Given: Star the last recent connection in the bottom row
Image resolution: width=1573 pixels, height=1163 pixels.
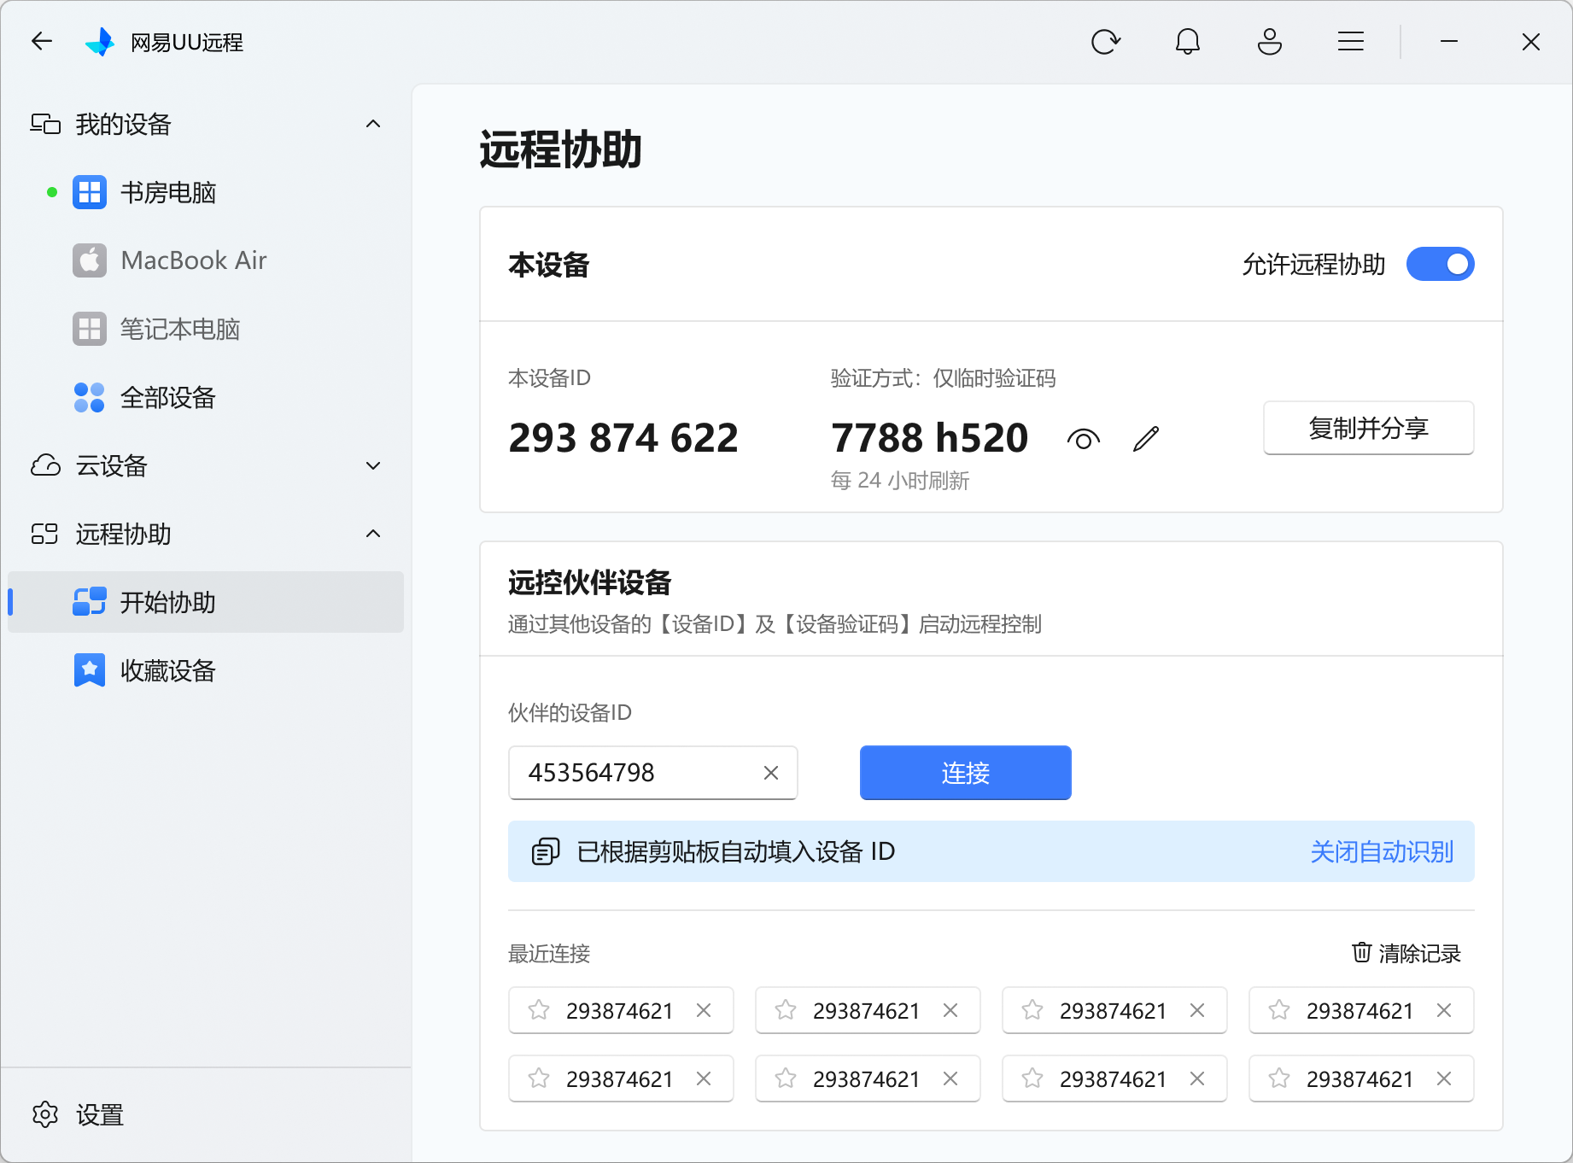Looking at the screenshot, I should [1279, 1078].
